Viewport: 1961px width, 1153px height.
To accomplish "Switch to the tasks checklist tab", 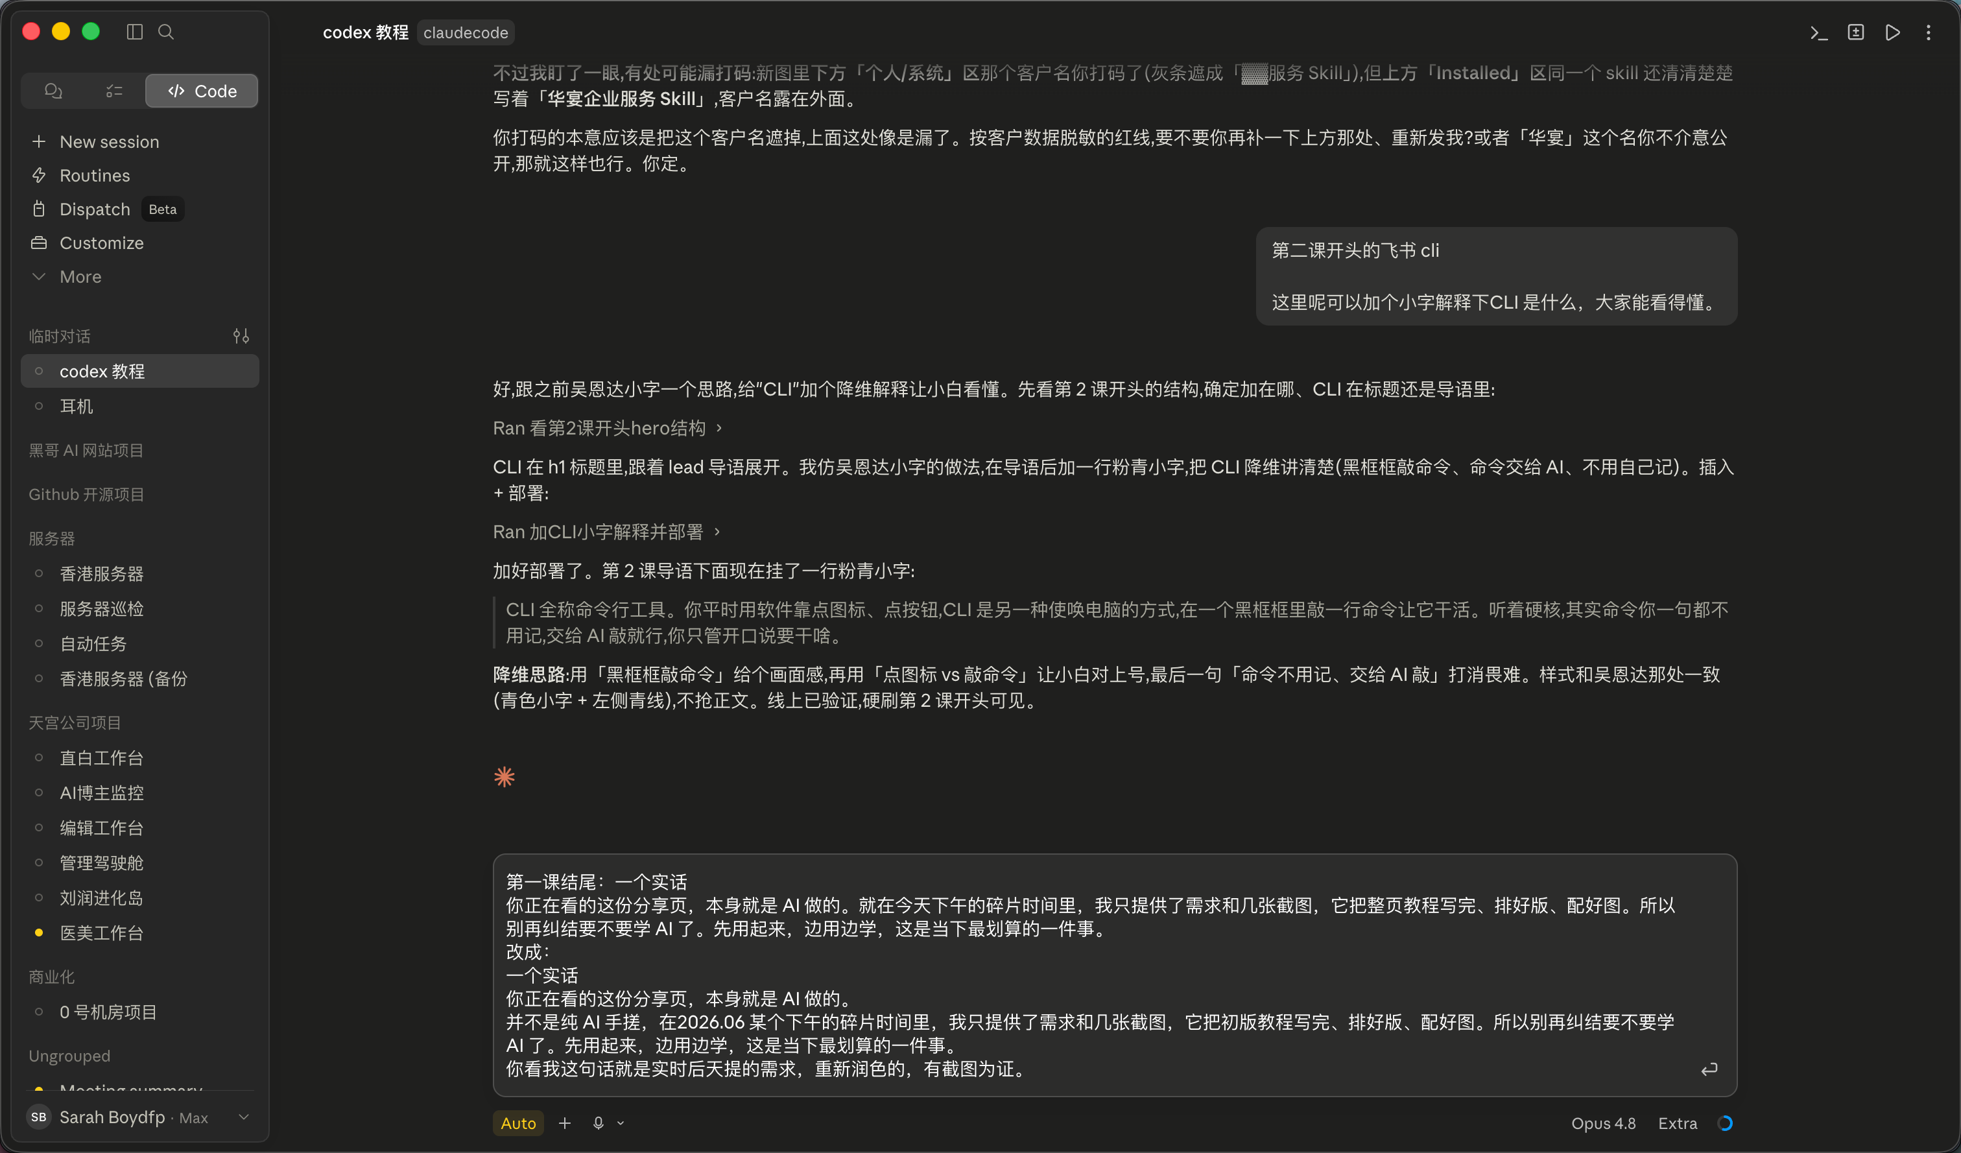I will coord(114,91).
